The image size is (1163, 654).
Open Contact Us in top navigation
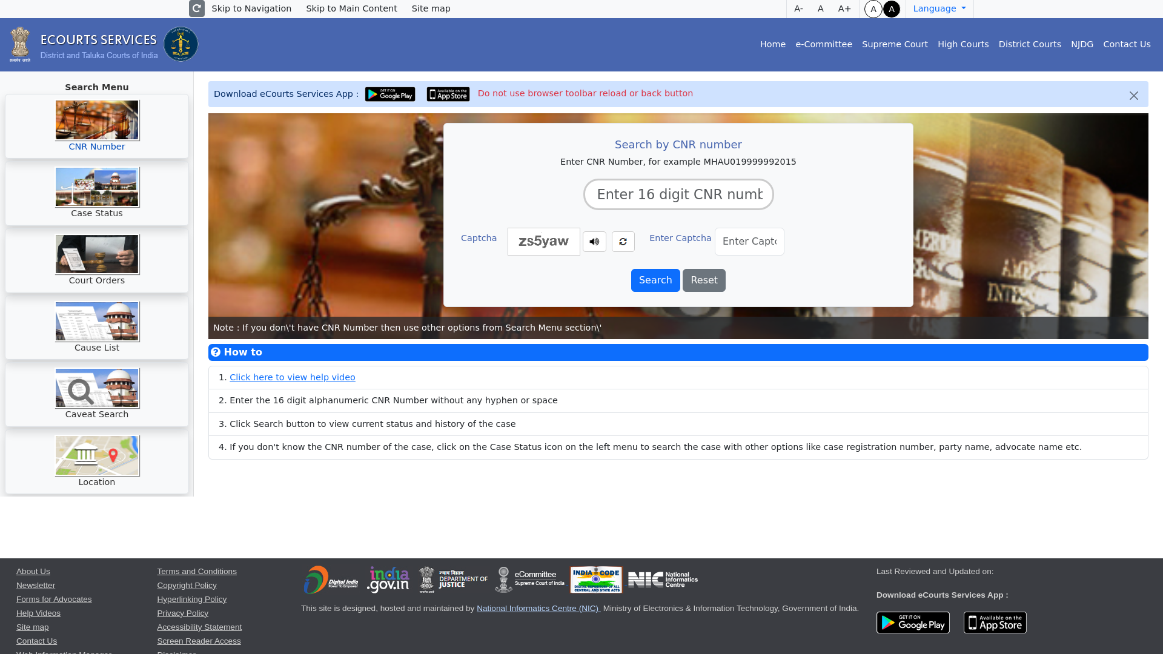coord(1127,44)
